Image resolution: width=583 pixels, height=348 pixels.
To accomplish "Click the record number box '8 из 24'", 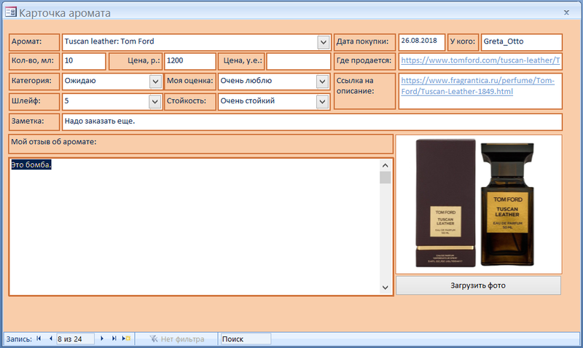I will click(75, 339).
